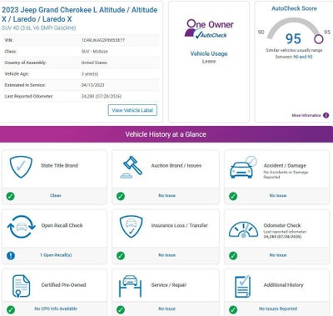This screenshot has width=333, height=316.
Task: Click green checkmark under Service / Repair
Action: (x=121, y=309)
